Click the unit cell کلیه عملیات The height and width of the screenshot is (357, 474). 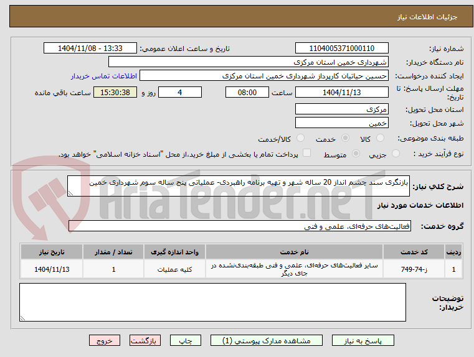(175, 269)
